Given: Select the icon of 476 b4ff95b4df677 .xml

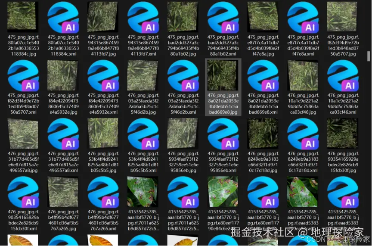Looking at the screenshot, I should coord(103,192).
